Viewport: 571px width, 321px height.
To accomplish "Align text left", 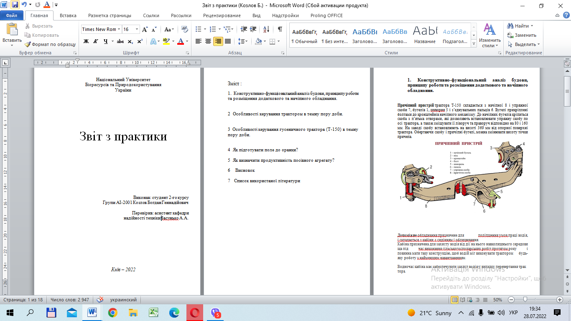I will [x=198, y=41].
